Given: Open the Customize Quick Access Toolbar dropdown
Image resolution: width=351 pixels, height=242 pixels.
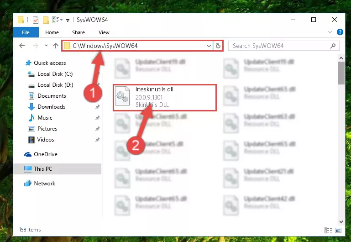Looking at the screenshot, I should pos(68,21).
